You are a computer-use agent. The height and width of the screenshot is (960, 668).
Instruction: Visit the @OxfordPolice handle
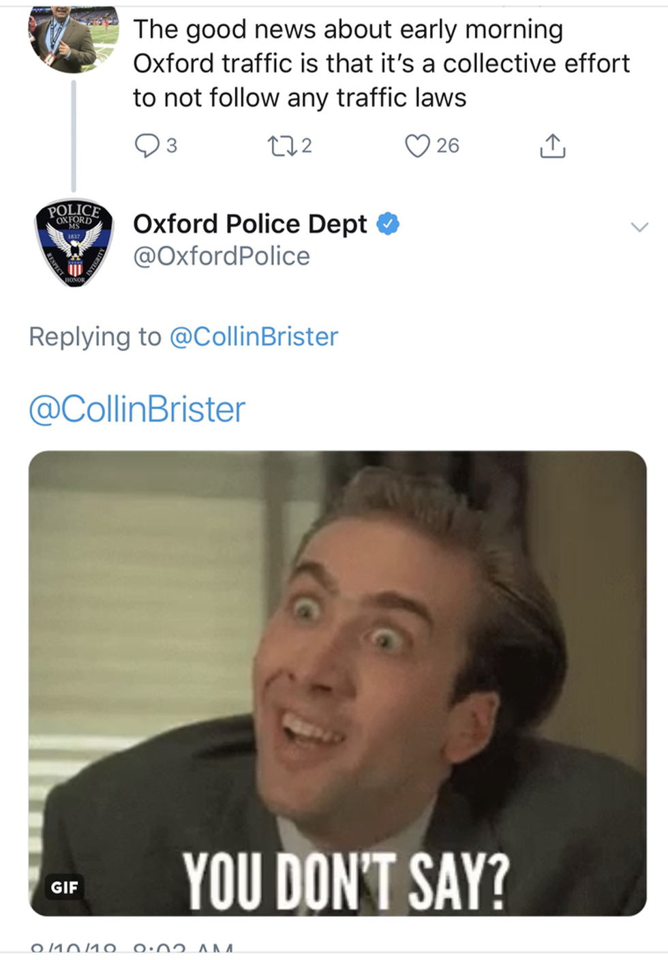point(221,256)
